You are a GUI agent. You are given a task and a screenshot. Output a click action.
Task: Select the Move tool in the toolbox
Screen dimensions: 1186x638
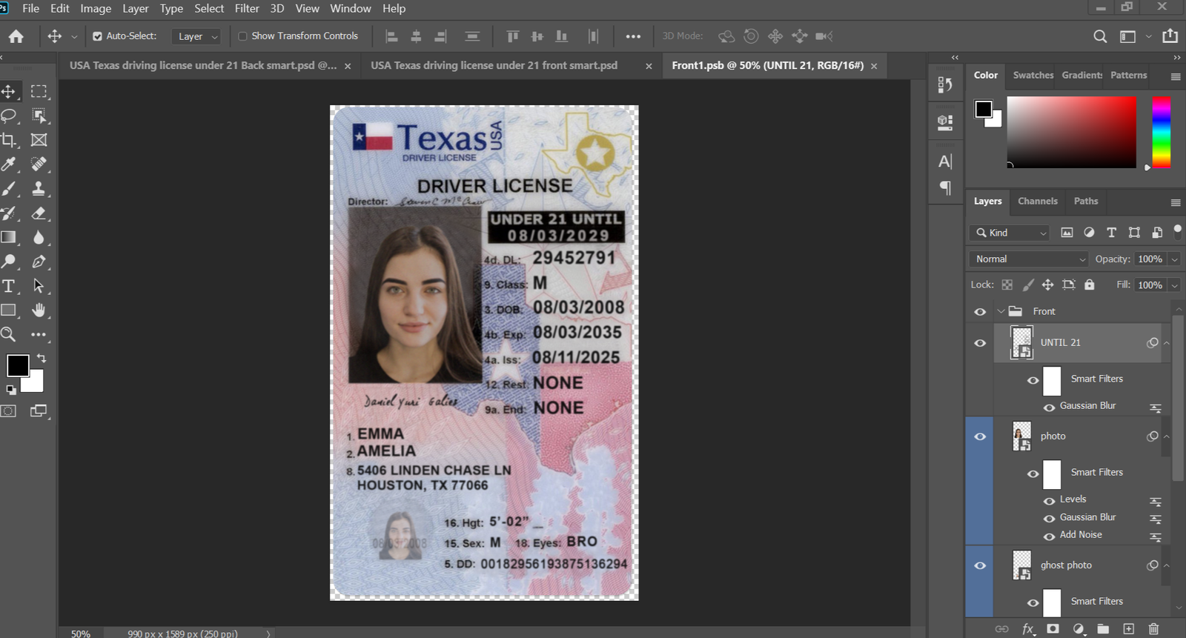coord(8,91)
